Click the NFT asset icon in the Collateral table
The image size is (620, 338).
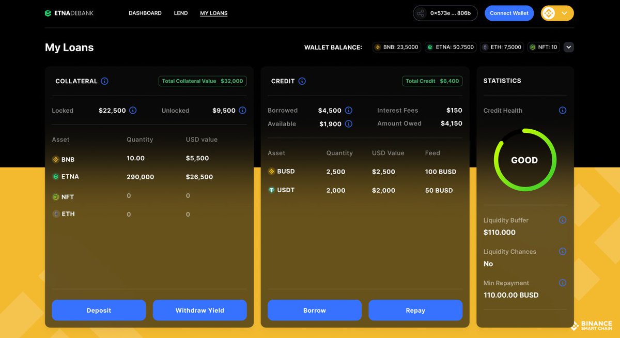pos(56,197)
